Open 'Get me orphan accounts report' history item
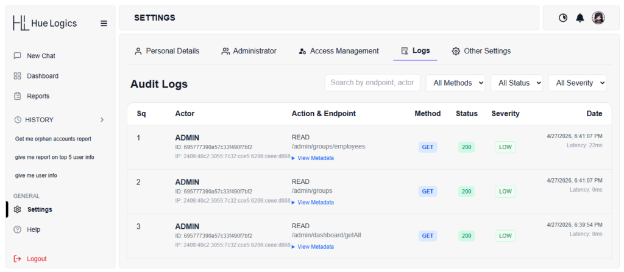624x272 pixels. [53, 139]
